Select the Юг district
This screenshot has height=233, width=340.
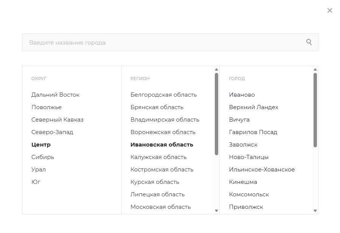(x=36, y=182)
